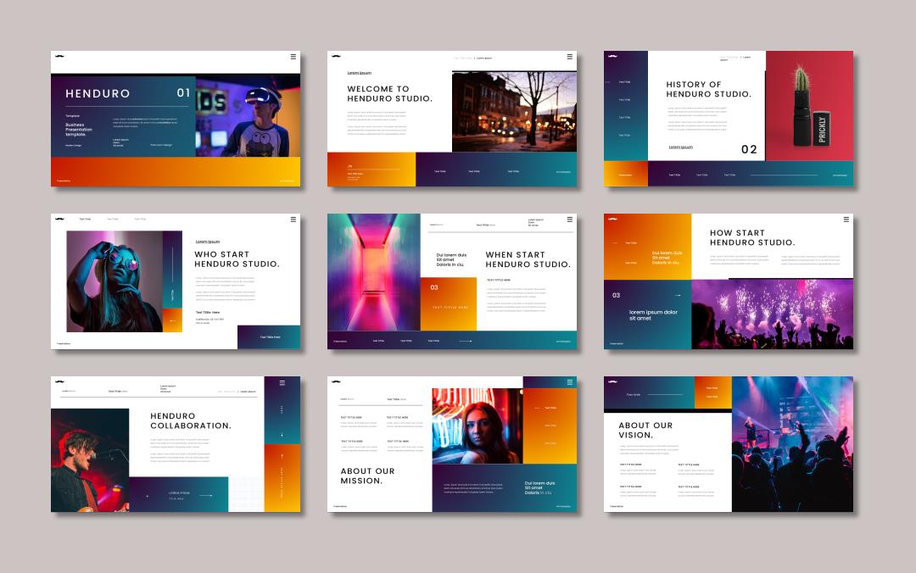916x573 pixels.
Task: Click mustache logo on About Our Vision slide
Action: coord(612,382)
